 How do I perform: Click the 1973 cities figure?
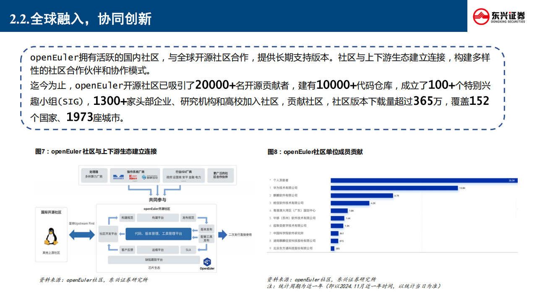click(x=80, y=117)
